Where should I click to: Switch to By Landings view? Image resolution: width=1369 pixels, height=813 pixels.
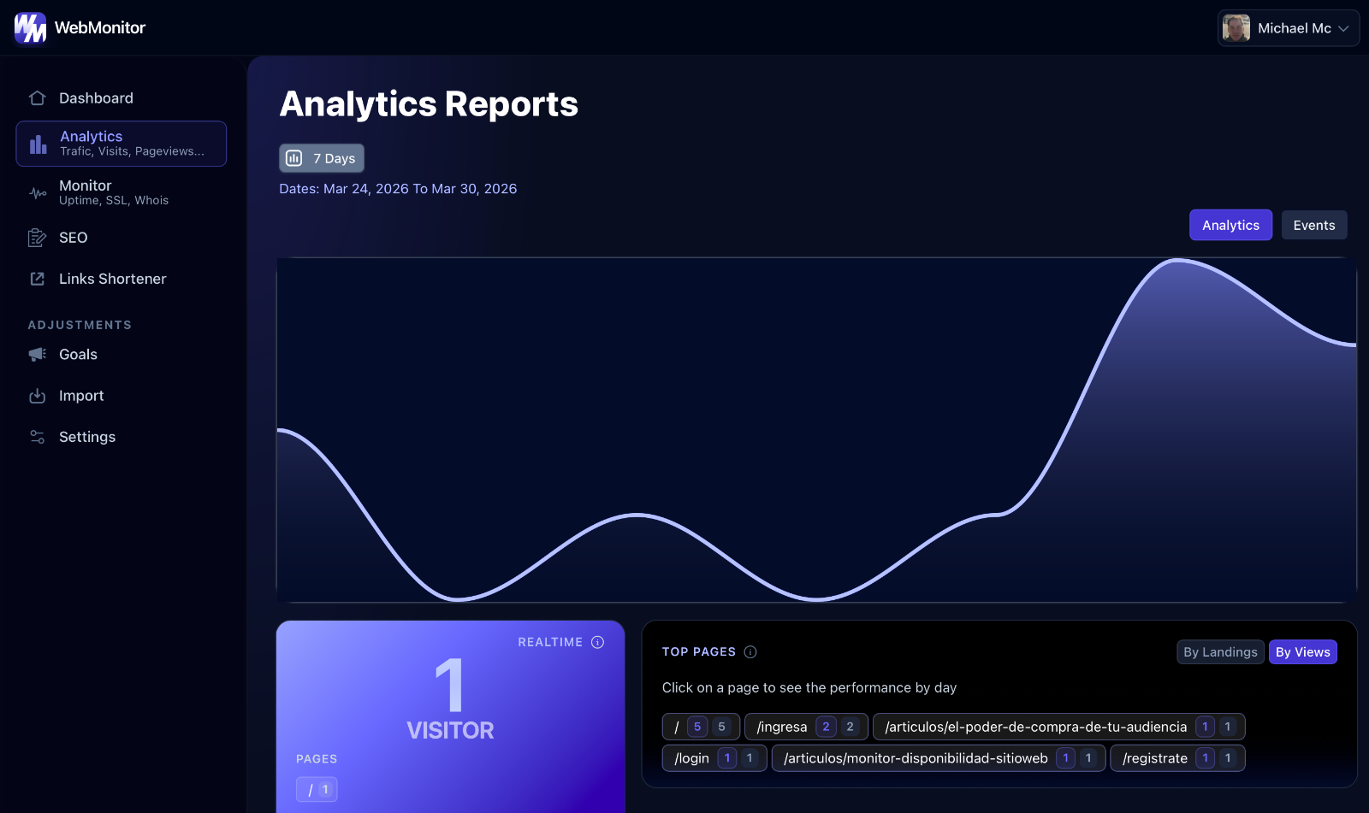[1220, 651]
